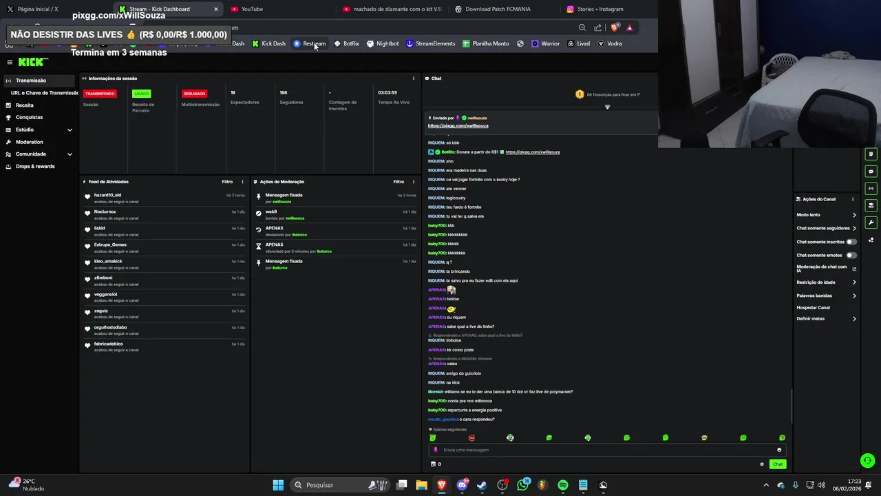The width and height of the screenshot is (881, 496).
Task: Open Spotify from the taskbar
Action: click(562, 485)
